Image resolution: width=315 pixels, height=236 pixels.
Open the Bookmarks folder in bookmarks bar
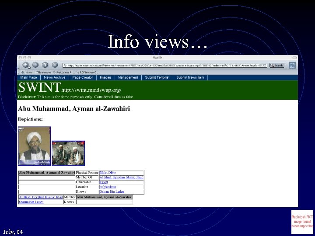(43, 73)
